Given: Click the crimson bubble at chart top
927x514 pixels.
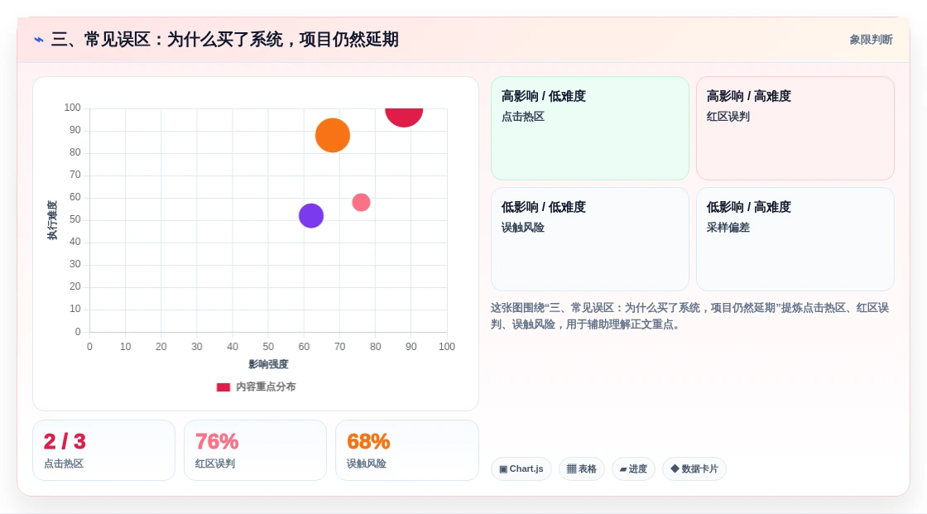Looking at the screenshot, I should pos(404,117).
